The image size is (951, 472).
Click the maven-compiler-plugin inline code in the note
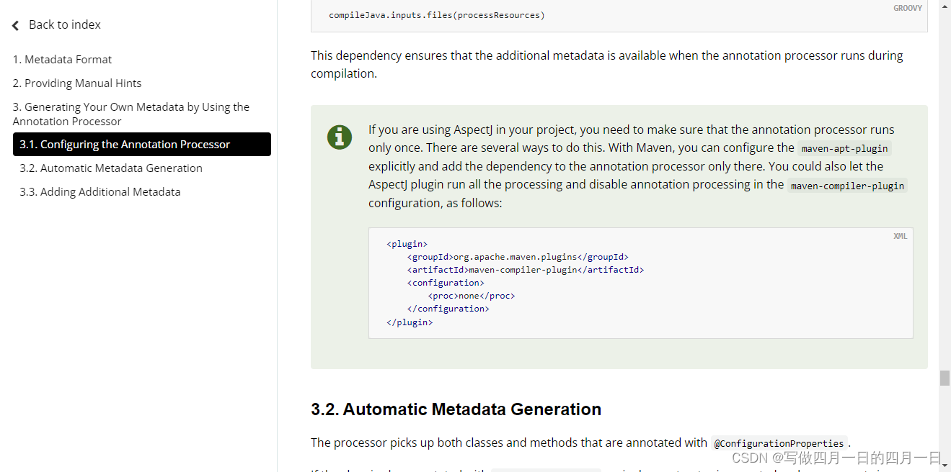pos(847,186)
